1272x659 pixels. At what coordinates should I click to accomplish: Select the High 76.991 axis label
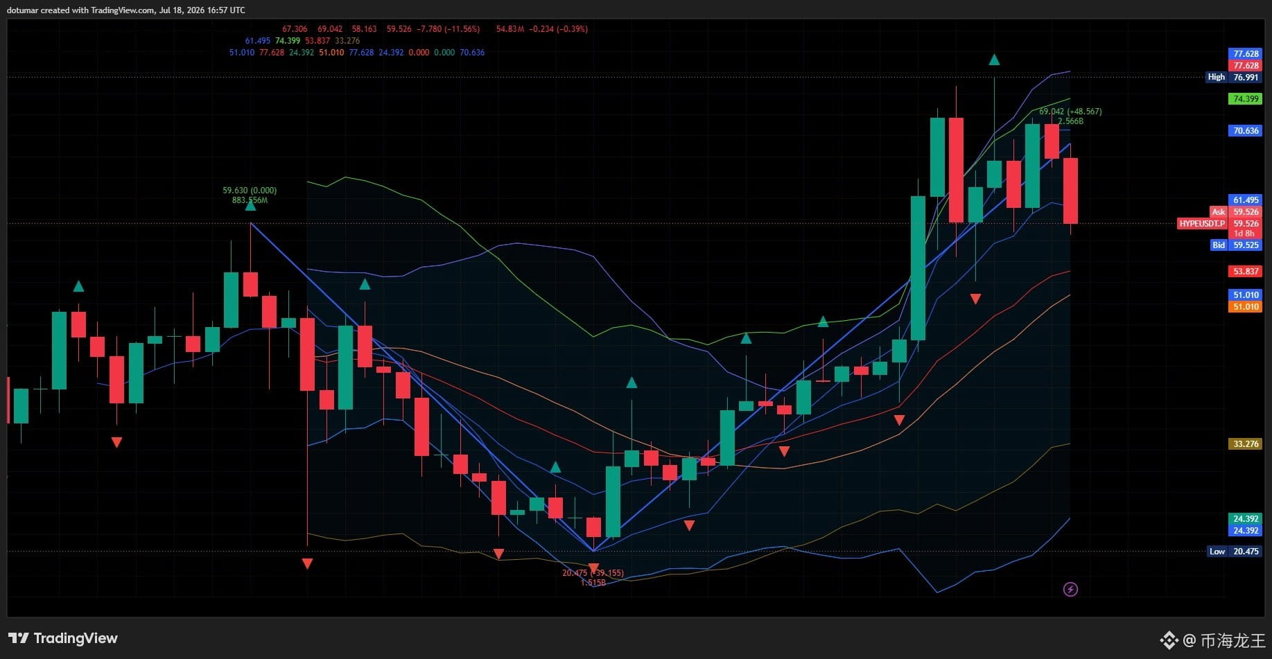(x=1233, y=77)
